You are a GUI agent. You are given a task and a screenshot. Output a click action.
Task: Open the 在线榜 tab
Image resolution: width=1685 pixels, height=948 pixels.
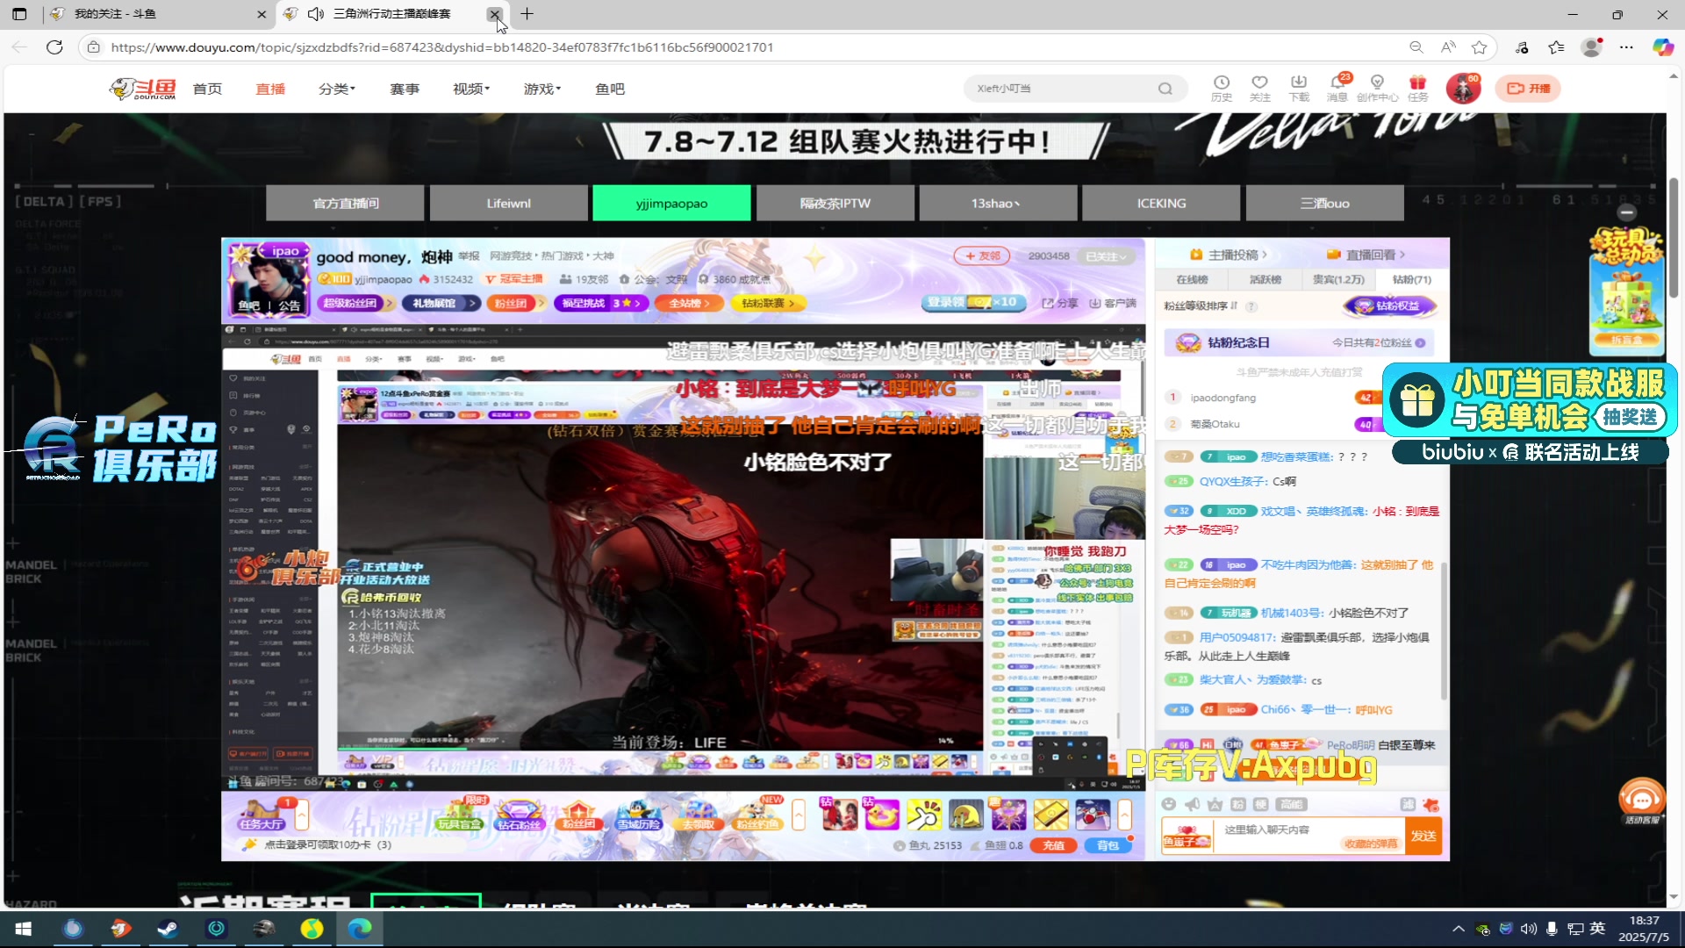tap(1192, 279)
